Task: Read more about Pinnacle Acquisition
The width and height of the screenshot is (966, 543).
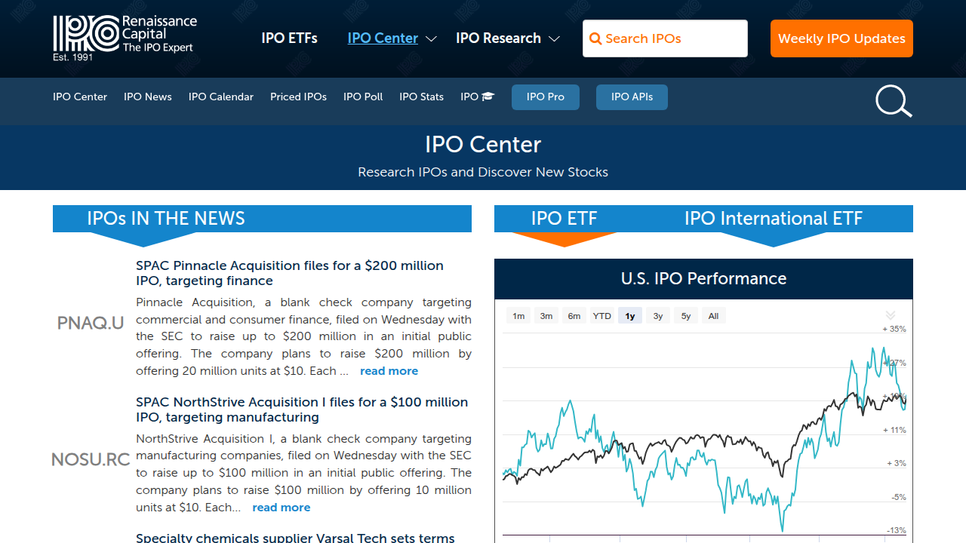Action: (x=389, y=371)
